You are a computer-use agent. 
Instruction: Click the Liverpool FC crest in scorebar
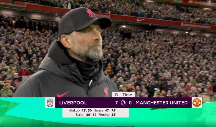[50, 103]
